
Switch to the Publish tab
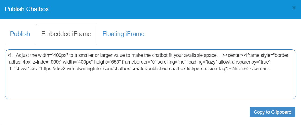[20, 34]
